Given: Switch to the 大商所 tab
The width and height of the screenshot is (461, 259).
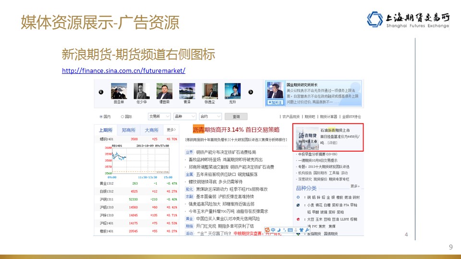Looking at the screenshot, I should pyautogui.click(x=151, y=130).
